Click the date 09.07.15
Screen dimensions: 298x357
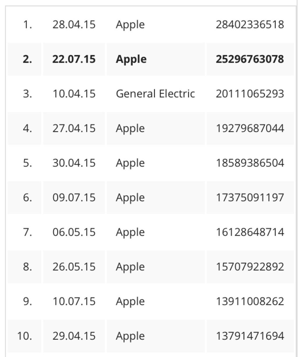74,198
